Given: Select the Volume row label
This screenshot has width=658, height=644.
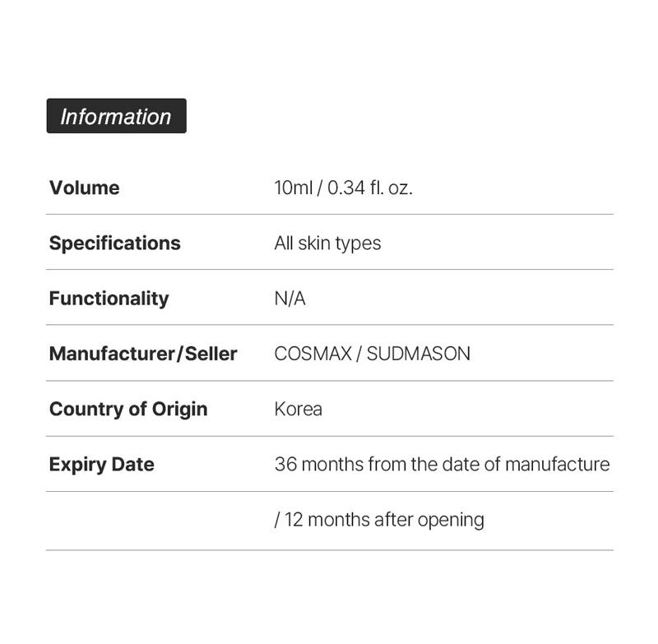Looking at the screenshot, I should (x=84, y=188).
